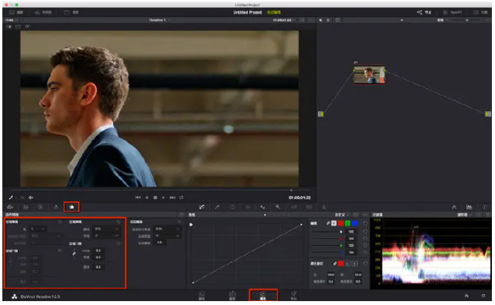Image resolution: width=495 pixels, height=305 pixels.
Task: Select the Motion Effects palette icon
Action: tap(72, 207)
